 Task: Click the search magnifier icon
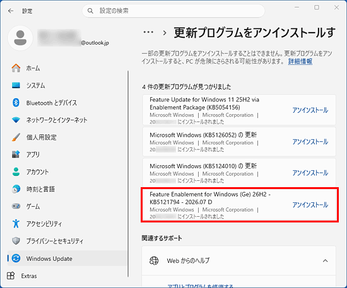90,11
